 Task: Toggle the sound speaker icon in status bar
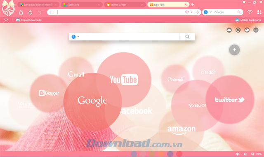(x=245, y=154)
